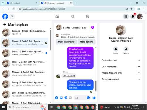The image size is (147, 110).
Task: Open the emoji picker smiley
Action: [x=88, y=98]
